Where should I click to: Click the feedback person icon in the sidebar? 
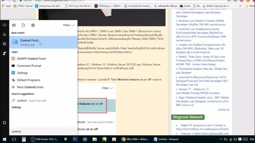(x=4, y=53)
